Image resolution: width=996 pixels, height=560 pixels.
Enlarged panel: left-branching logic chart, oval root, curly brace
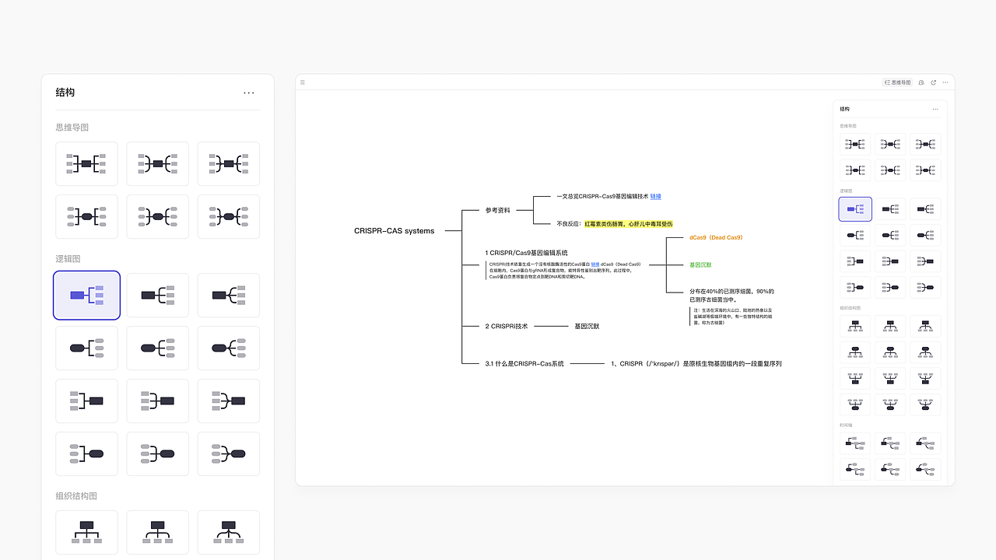click(x=158, y=453)
